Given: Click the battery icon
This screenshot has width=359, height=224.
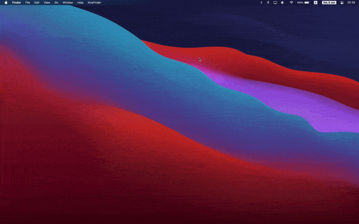Looking at the screenshot, I should (307, 3).
